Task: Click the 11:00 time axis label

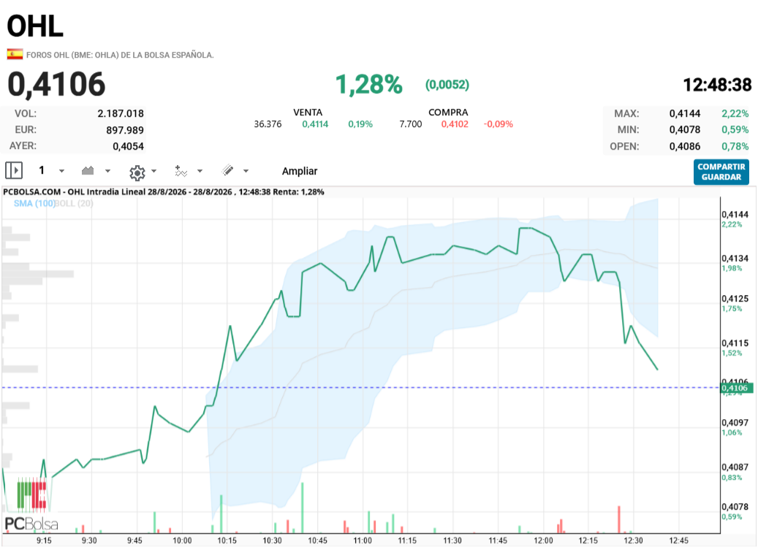Action: click(x=362, y=540)
